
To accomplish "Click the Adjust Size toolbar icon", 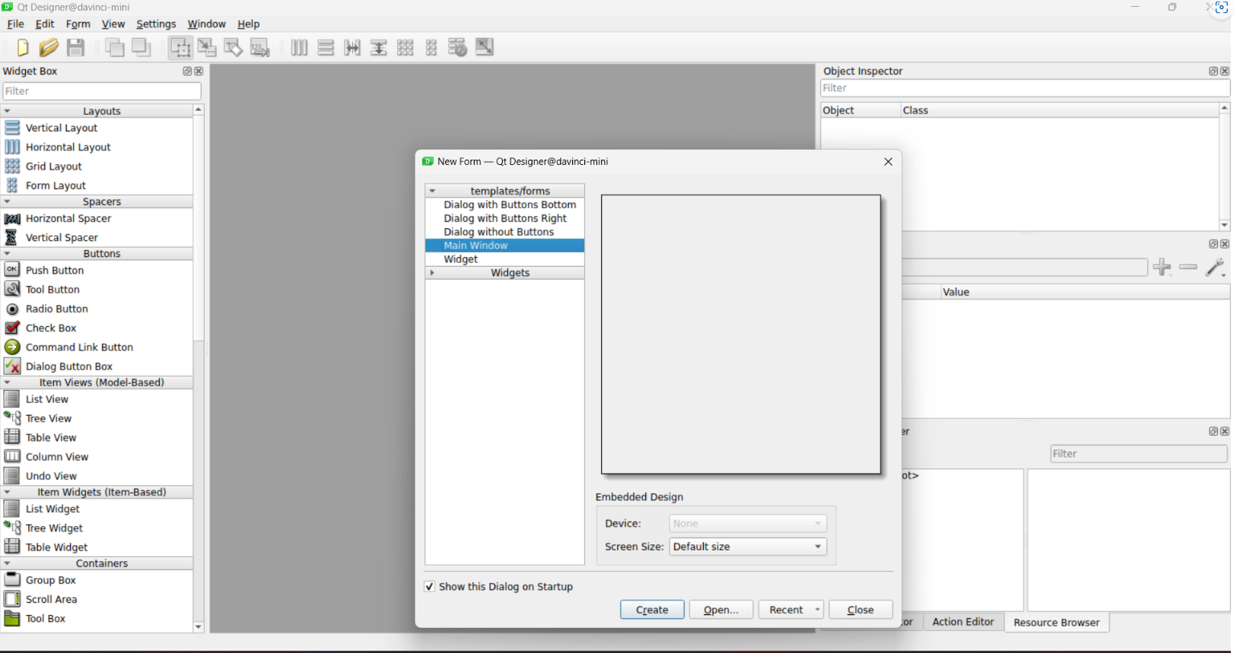I will pos(485,48).
